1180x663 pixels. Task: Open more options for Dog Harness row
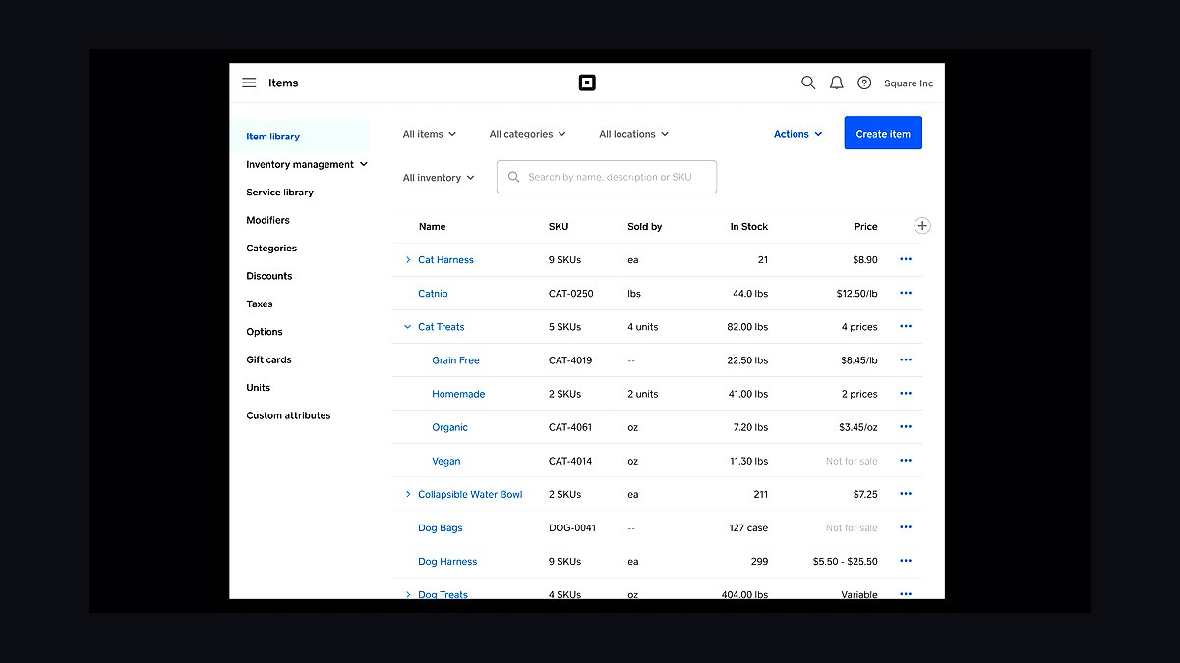click(906, 561)
